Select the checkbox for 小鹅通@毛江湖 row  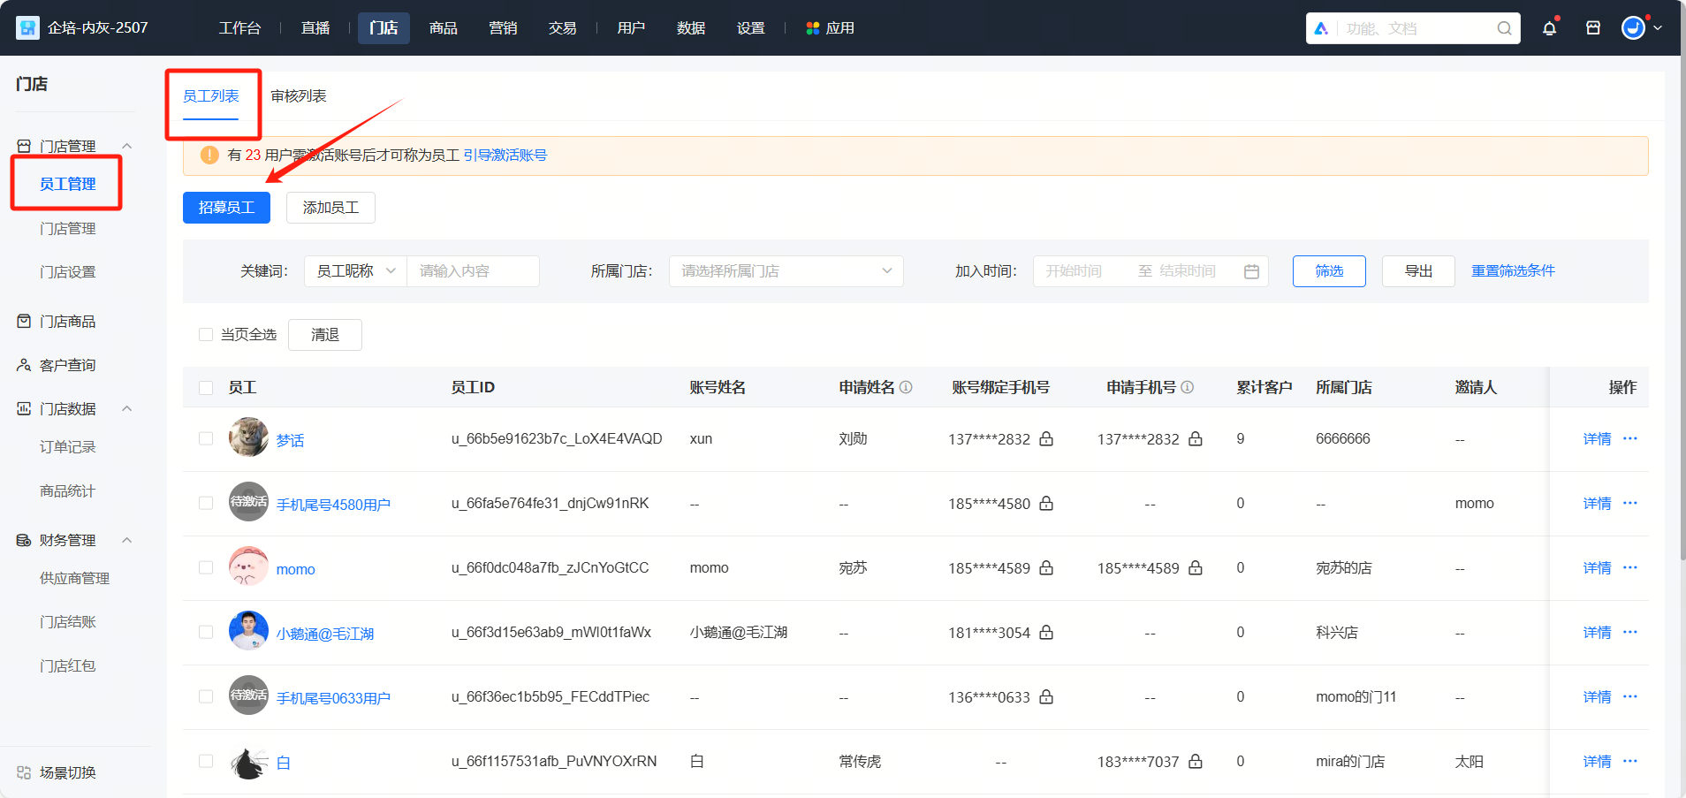(206, 632)
